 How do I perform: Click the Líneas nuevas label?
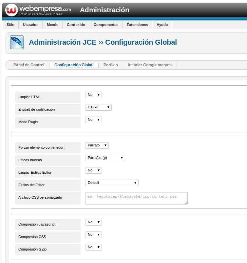click(30, 160)
